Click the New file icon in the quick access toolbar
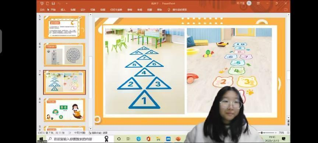 coord(47,3)
